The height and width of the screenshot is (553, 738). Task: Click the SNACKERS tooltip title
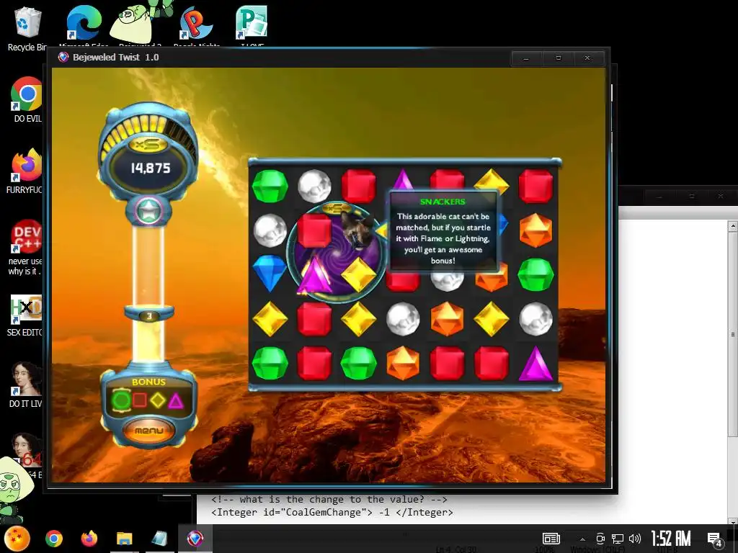point(443,202)
